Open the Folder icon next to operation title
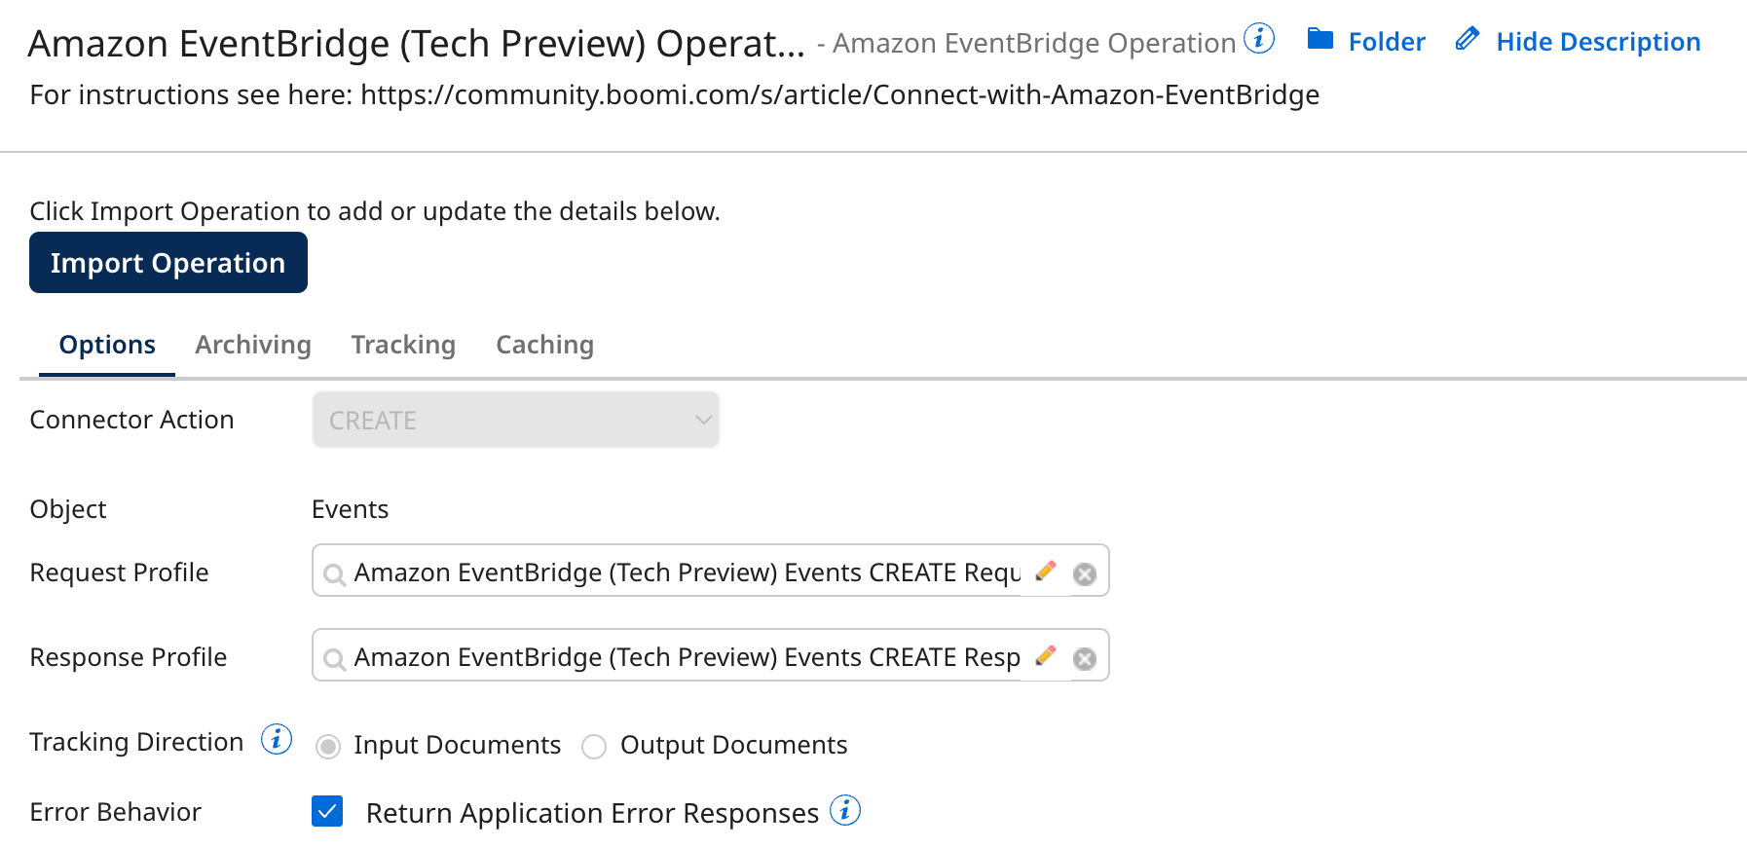 1321,40
